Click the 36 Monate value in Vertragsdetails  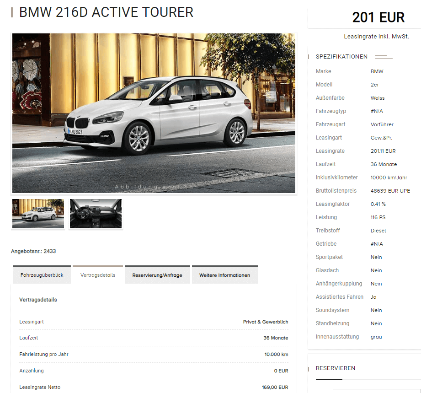click(x=276, y=338)
